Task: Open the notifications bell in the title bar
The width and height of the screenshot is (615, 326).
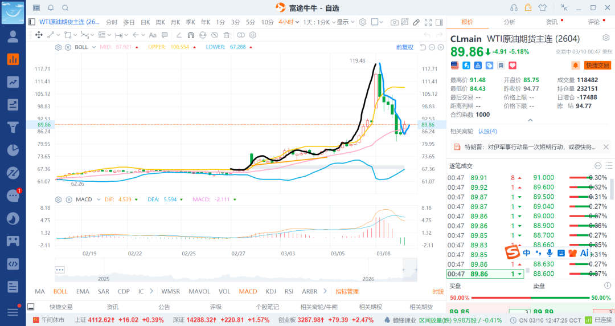Action: [x=51, y=8]
